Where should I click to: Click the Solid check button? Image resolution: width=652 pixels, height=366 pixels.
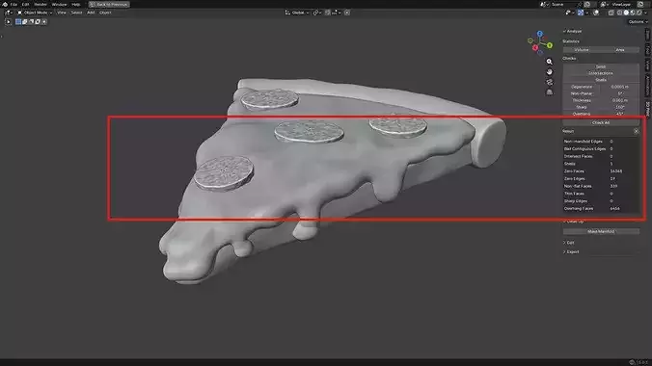click(601, 66)
